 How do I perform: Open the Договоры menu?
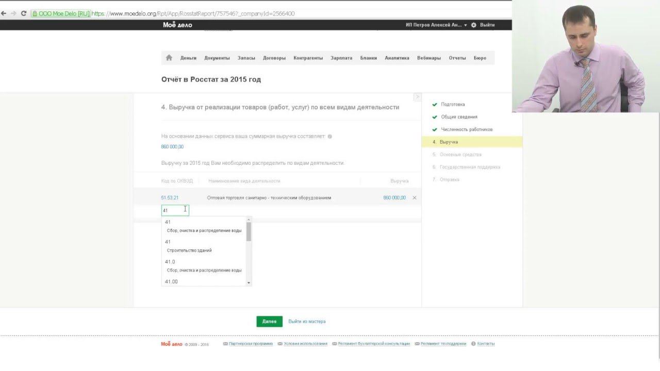point(274,58)
